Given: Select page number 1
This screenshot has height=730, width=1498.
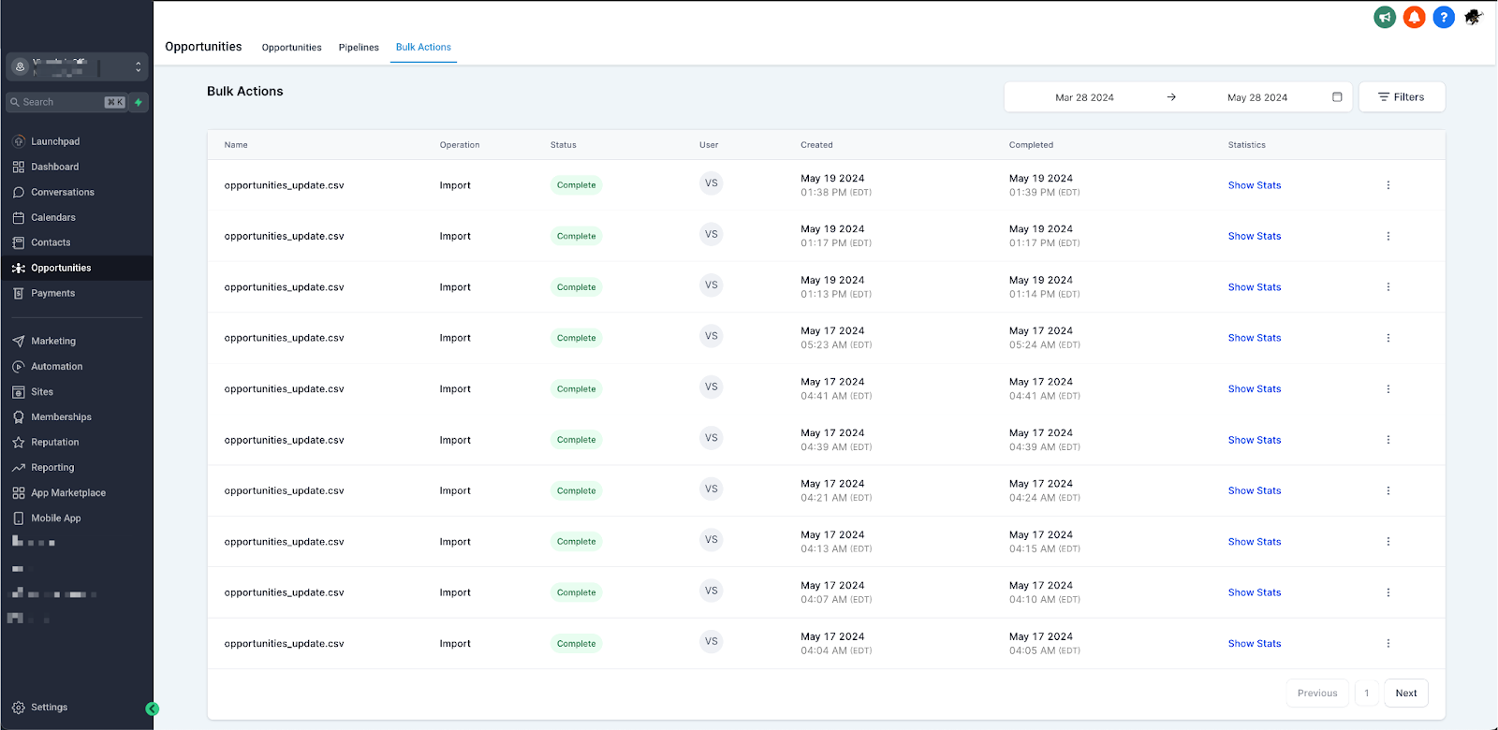Looking at the screenshot, I should 1367,693.
